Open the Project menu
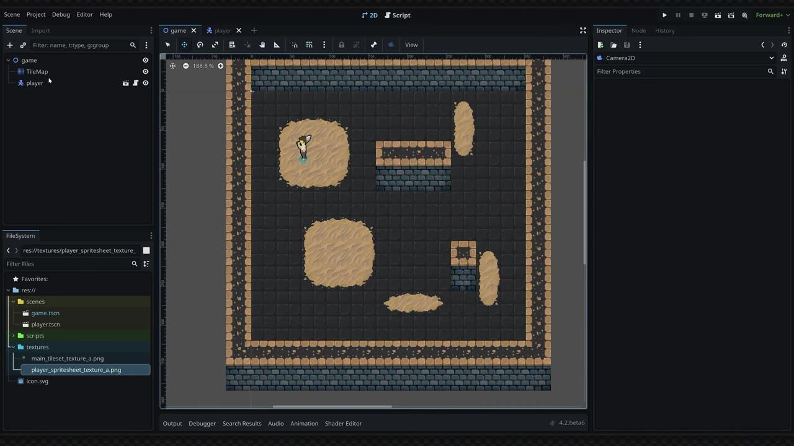 (x=36, y=14)
